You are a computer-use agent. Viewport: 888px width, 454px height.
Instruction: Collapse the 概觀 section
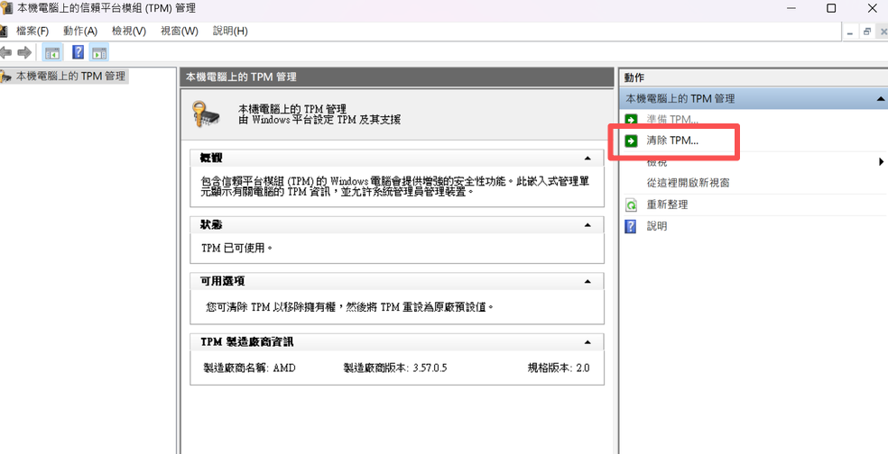(587, 159)
